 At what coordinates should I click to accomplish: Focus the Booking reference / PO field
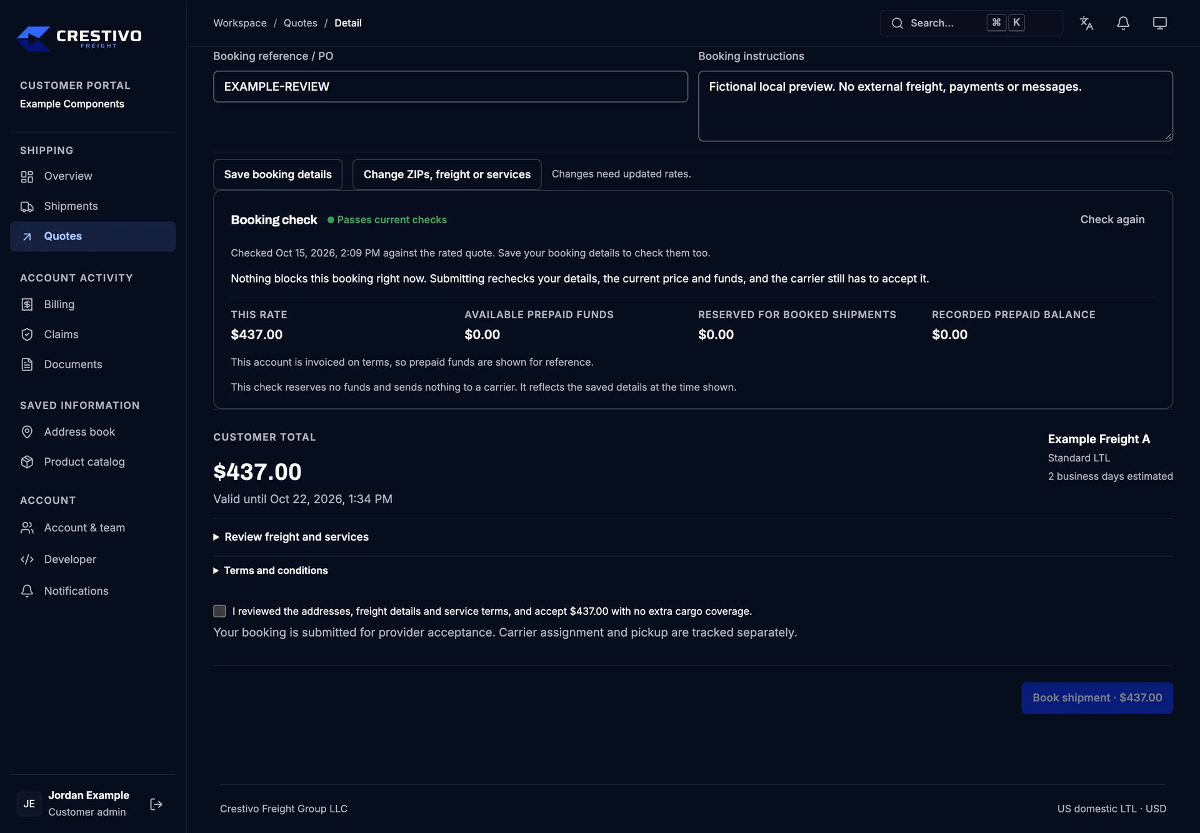[451, 86]
